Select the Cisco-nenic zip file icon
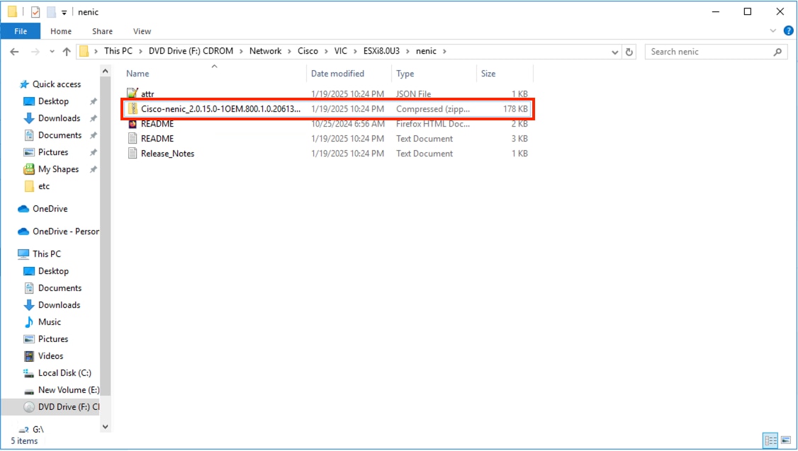The width and height of the screenshot is (798, 451). click(x=133, y=109)
